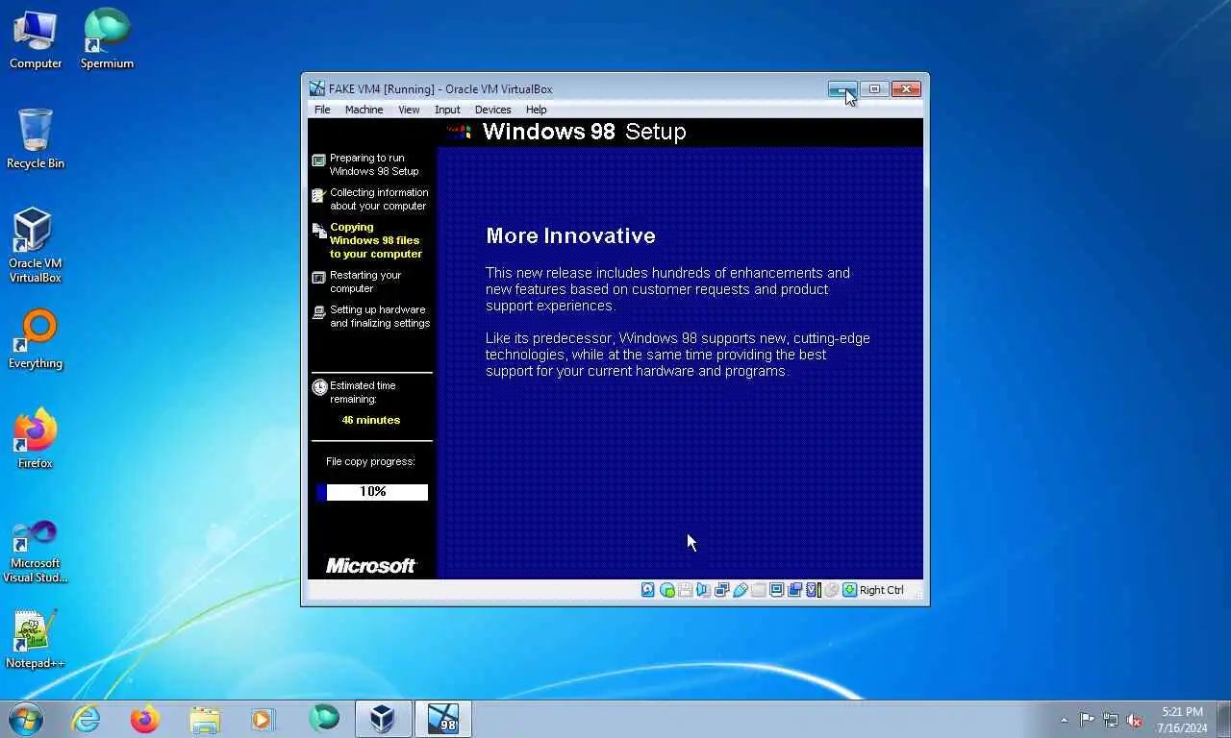Maximize the FAKE VM4 VirtualBox window

[x=874, y=89]
